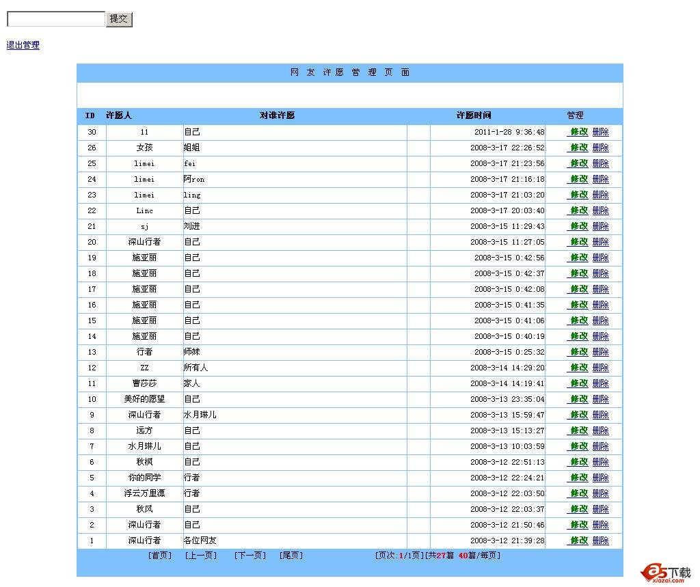Image resolution: width=700 pixels, height=587 pixels.
Task: Delete the 秋风 row via 删除
Action: 600,509
